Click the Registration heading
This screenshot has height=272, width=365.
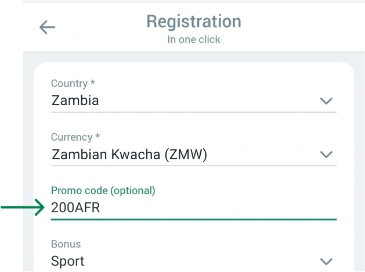click(193, 22)
